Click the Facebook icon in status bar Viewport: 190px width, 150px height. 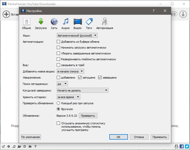(x=182, y=146)
